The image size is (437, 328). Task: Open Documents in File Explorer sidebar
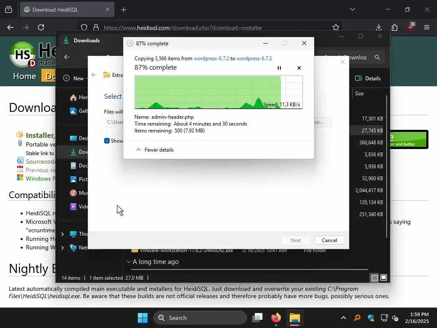(x=79, y=165)
